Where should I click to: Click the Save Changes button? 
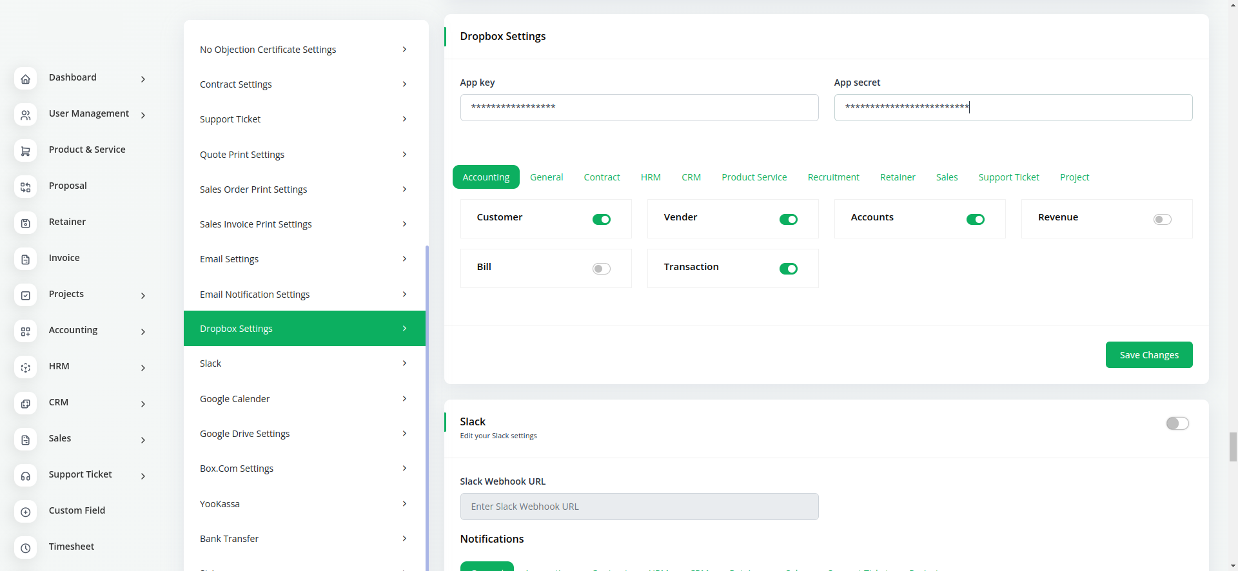pos(1148,355)
